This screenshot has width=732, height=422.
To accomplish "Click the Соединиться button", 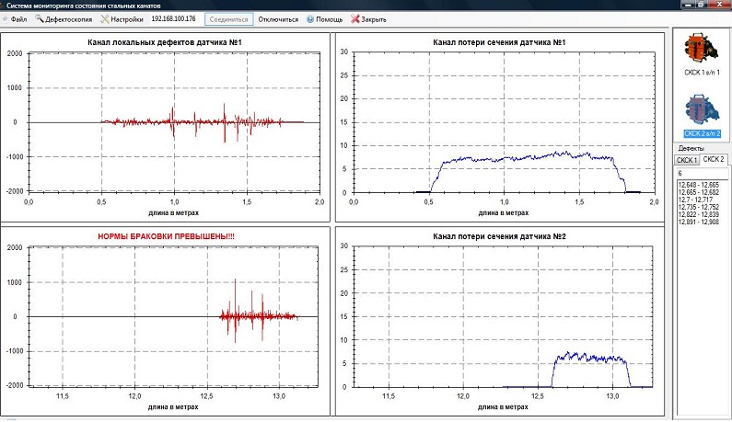I will [228, 19].
